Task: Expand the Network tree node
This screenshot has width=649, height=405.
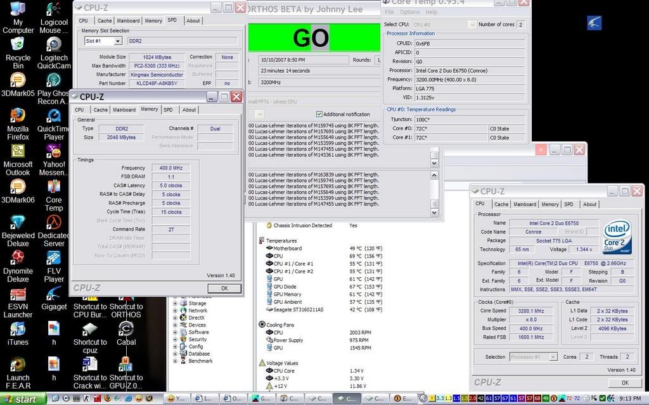Action: coord(175,310)
